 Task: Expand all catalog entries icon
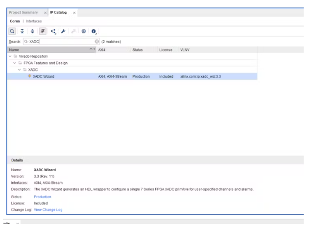click(x=32, y=31)
